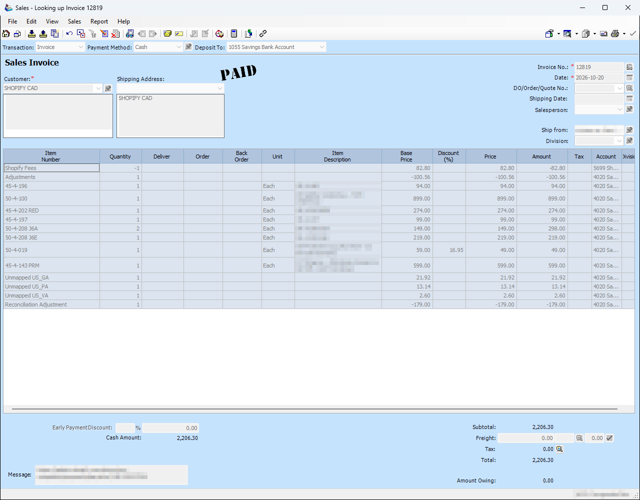Toggle the checkmark box beside Freight
The image size is (640, 500).
[609, 438]
